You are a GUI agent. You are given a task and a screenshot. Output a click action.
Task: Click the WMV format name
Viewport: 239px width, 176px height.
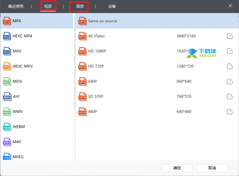coord(18,111)
